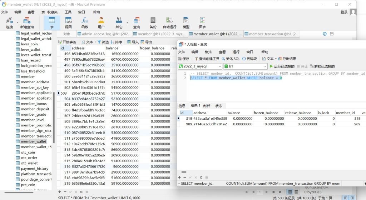This screenshot has width=366, height=200.
Task: Click the 模型 (Model) toolbar icon
Action: click(x=186, y=22)
